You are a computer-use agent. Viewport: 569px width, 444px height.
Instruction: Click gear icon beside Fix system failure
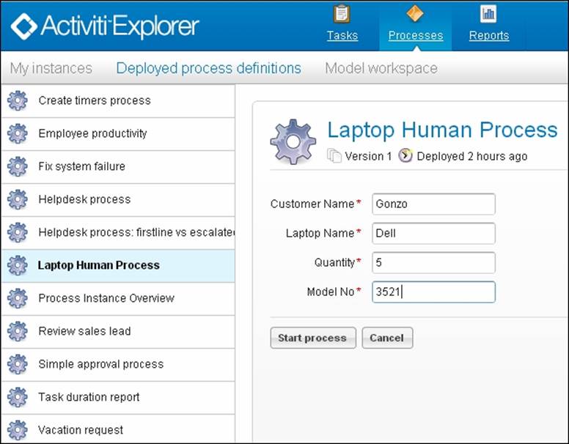click(x=18, y=166)
